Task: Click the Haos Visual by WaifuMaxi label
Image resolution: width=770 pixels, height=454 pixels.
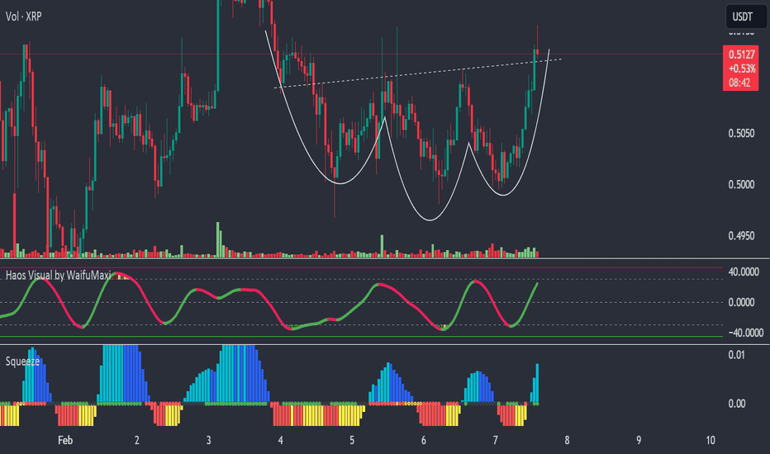Action: point(59,276)
